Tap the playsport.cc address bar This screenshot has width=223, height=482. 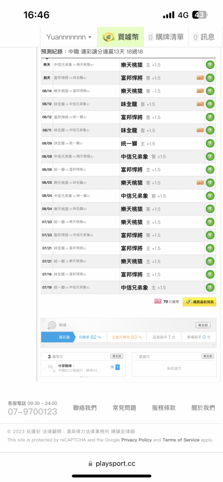(x=111, y=464)
